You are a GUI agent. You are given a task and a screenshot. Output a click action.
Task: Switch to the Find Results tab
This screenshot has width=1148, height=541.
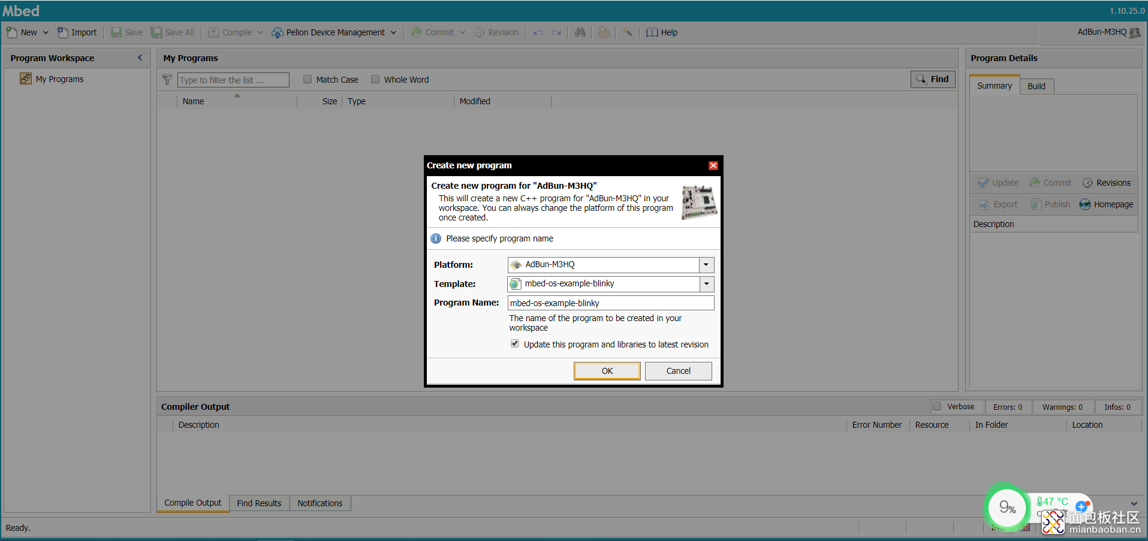(x=259, y=503)
